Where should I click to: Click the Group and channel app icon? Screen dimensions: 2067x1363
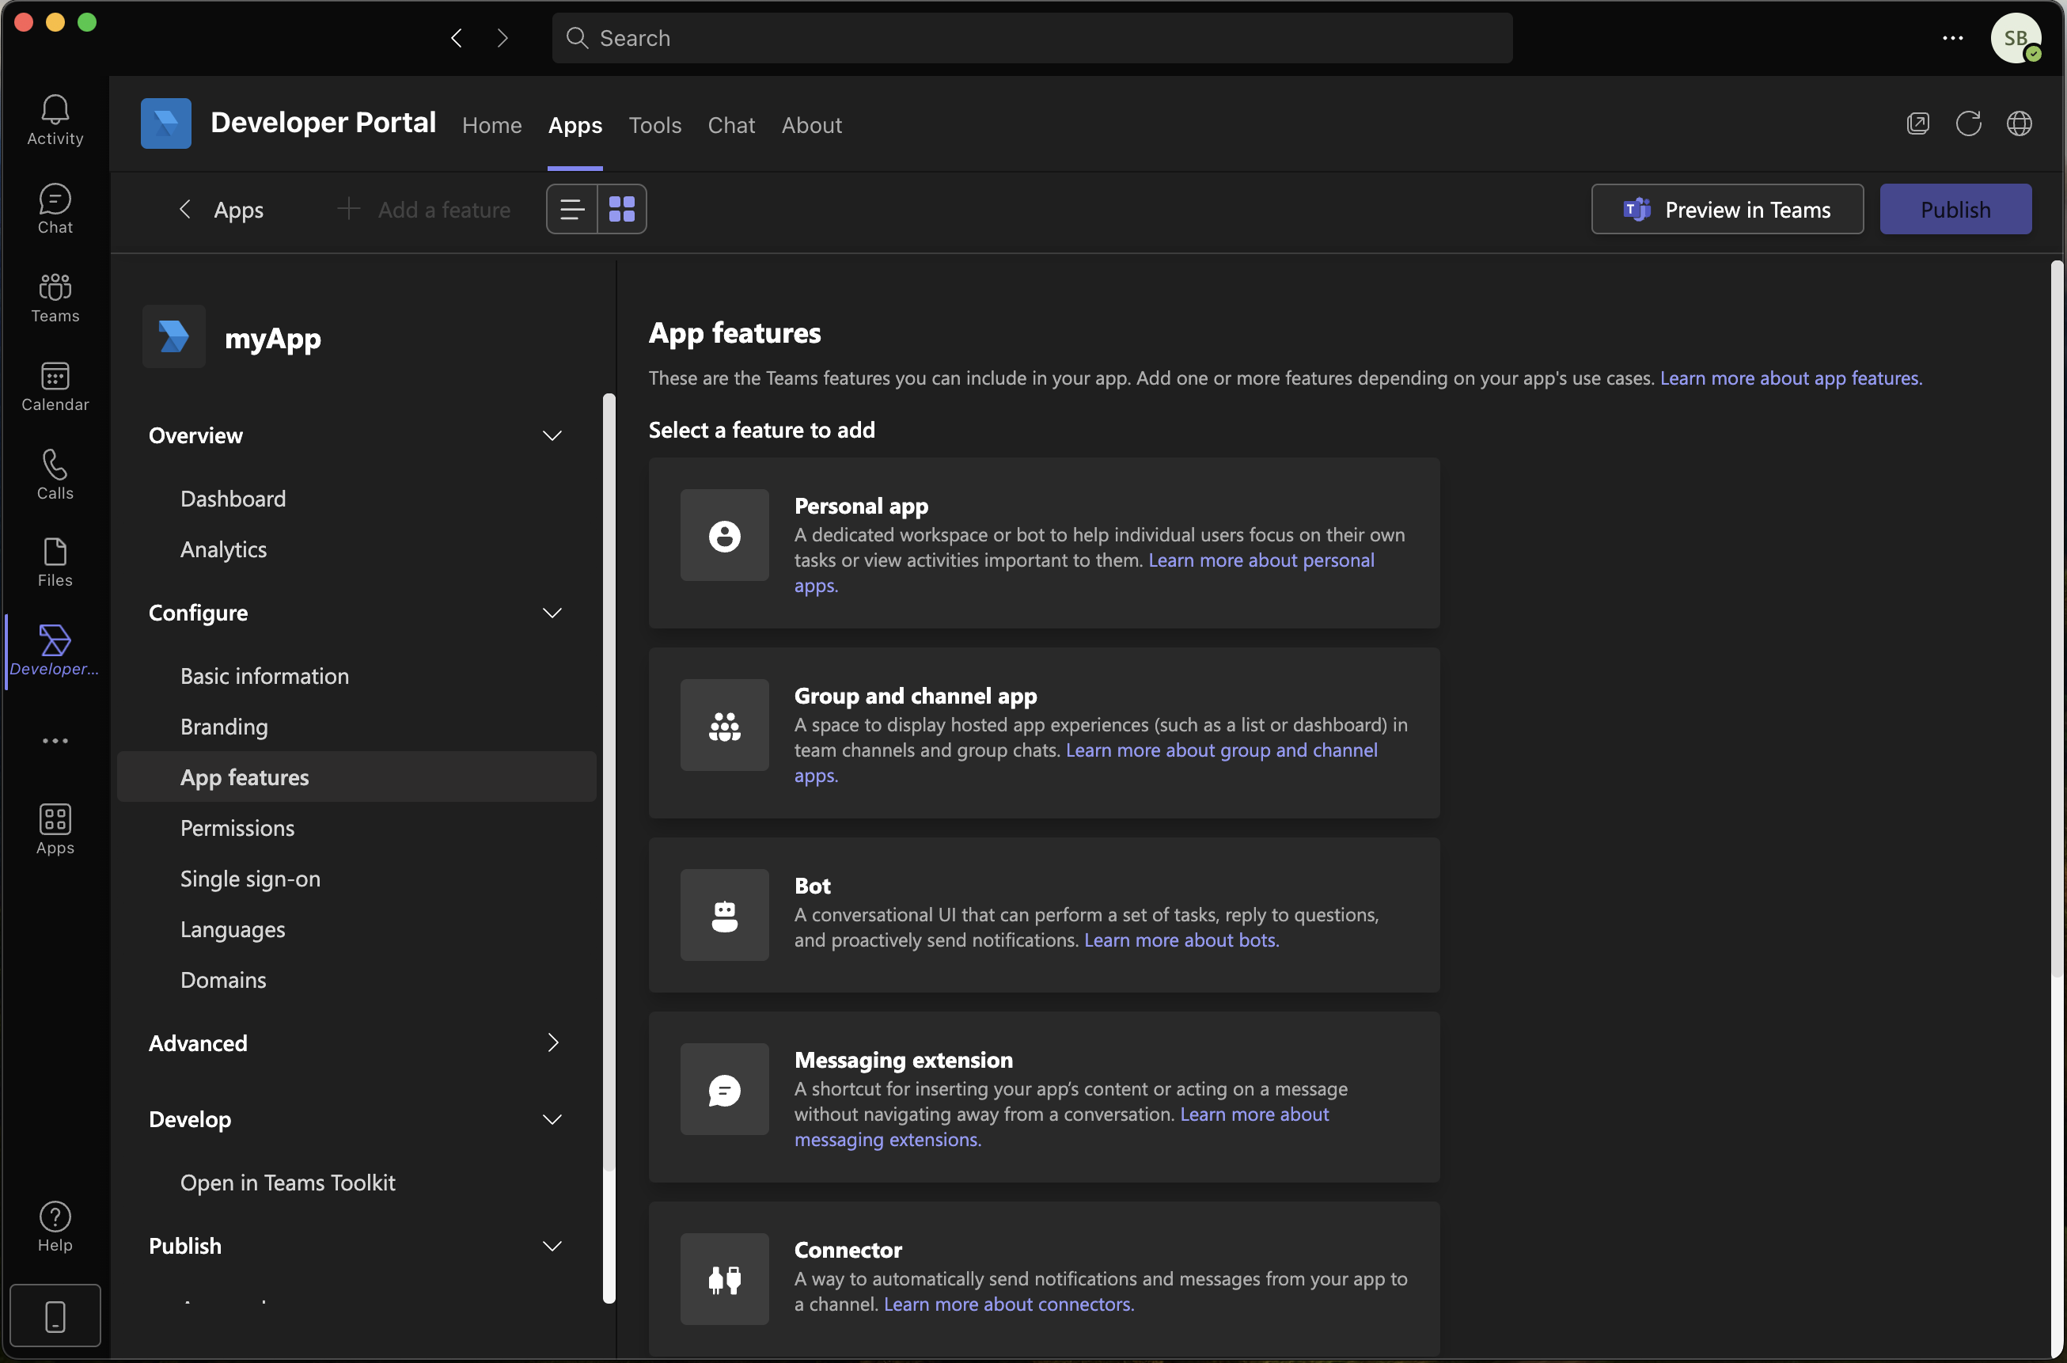725,725
